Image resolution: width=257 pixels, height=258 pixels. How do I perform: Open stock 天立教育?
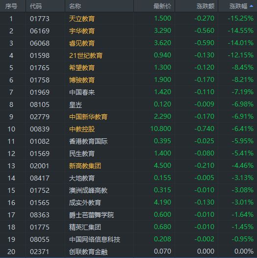(x=82, y=19)
